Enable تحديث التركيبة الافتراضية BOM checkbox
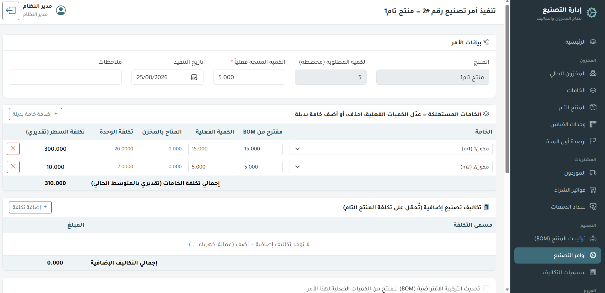 [486, 288]
